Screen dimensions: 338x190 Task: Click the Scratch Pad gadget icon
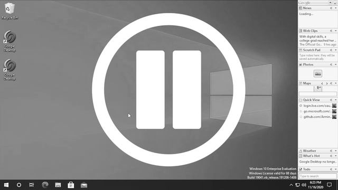point(301,50)
